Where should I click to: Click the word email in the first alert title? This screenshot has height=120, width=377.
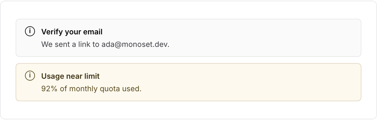tap(93, 32)
